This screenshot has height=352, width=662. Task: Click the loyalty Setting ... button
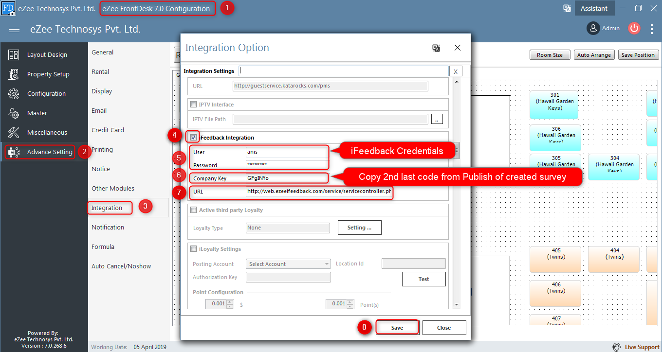coord(359,228)
